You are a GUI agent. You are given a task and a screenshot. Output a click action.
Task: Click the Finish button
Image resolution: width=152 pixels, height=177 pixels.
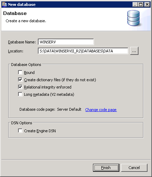pyautogui.click(x=106, y=168)
